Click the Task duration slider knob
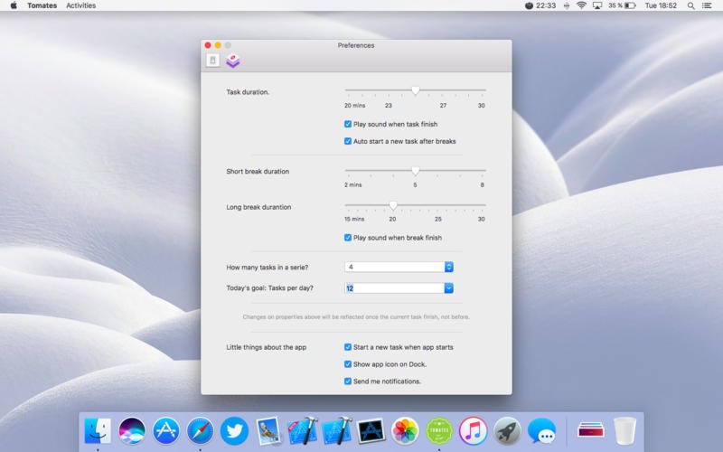Image resolution: width=723 pixels, height=452 pixels. (x=416, y=90)
